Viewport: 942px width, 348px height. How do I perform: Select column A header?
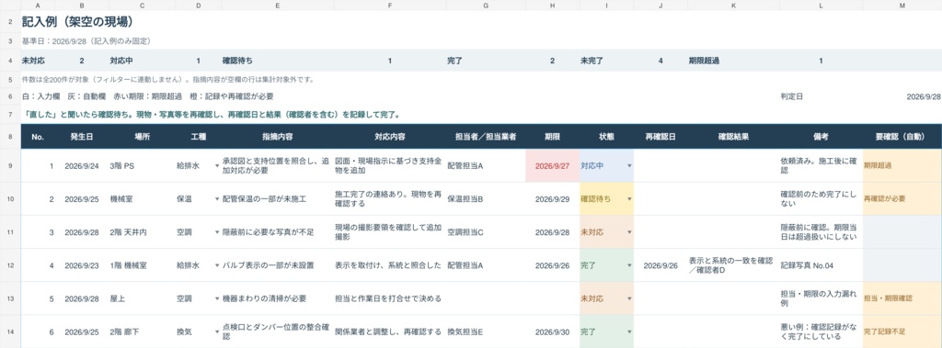tap(37, 5)
